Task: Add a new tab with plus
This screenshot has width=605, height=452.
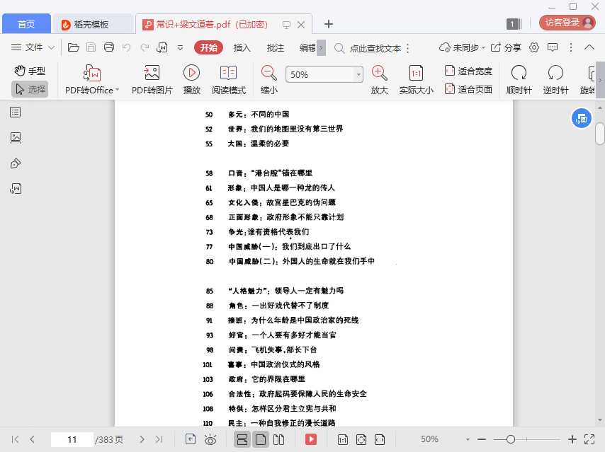Action: pyautogui.click(x=328, y=24)
